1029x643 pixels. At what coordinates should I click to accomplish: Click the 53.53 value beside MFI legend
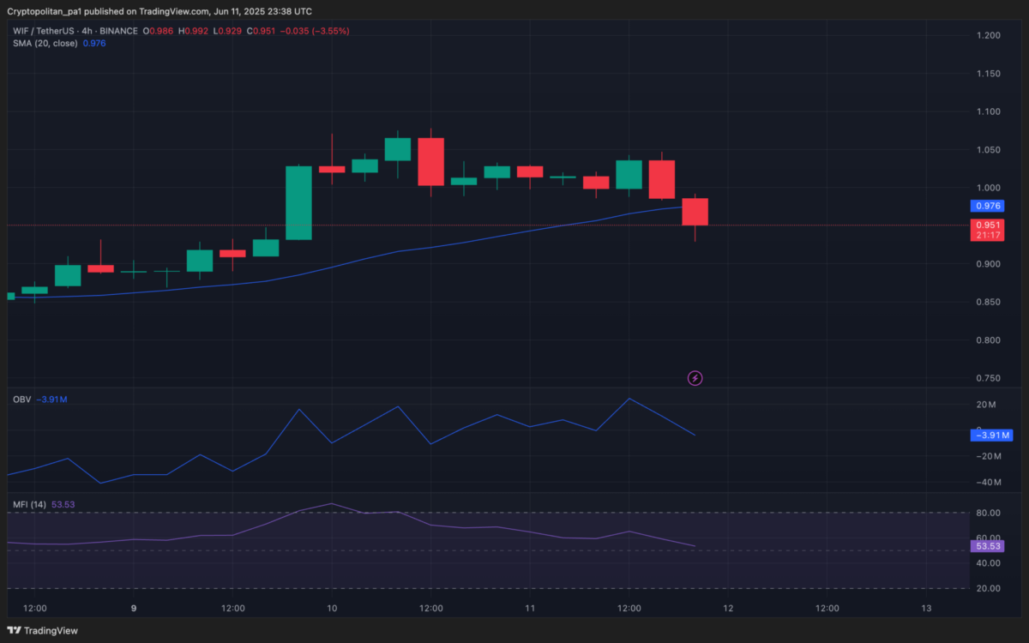63,504
